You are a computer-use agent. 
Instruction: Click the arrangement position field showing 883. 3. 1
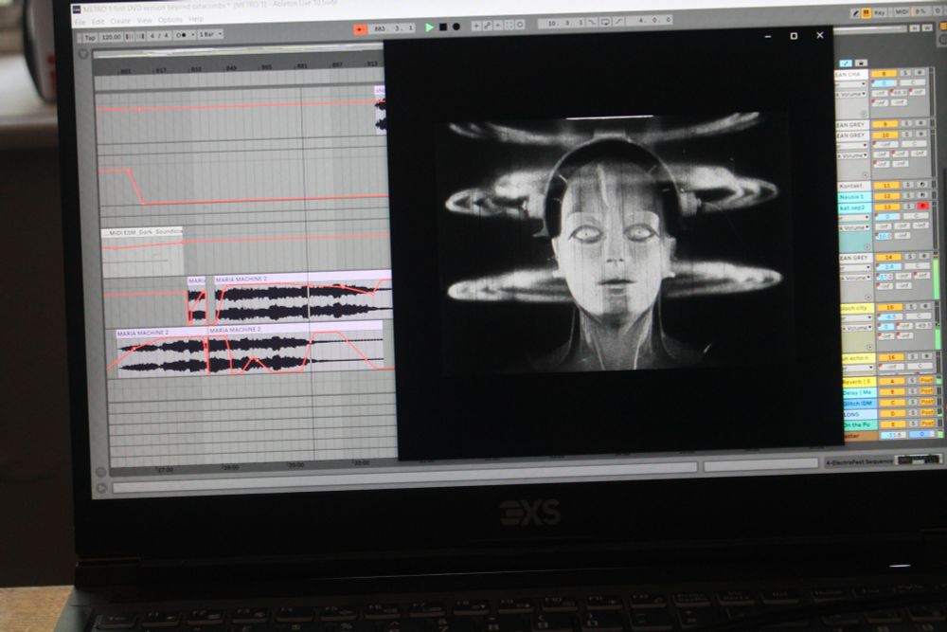point(392,27)
